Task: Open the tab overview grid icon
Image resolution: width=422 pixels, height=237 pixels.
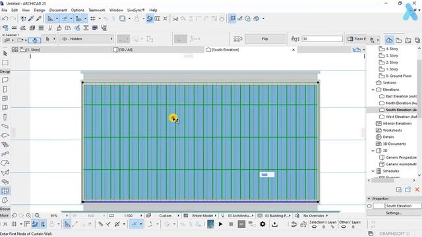Action: coord(15,50)
